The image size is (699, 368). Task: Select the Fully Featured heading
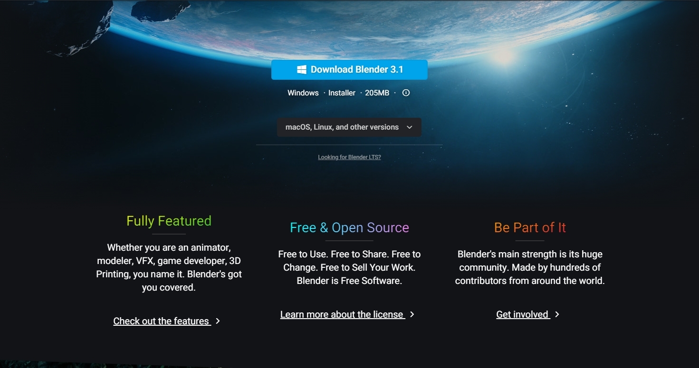tap(169, 221)
